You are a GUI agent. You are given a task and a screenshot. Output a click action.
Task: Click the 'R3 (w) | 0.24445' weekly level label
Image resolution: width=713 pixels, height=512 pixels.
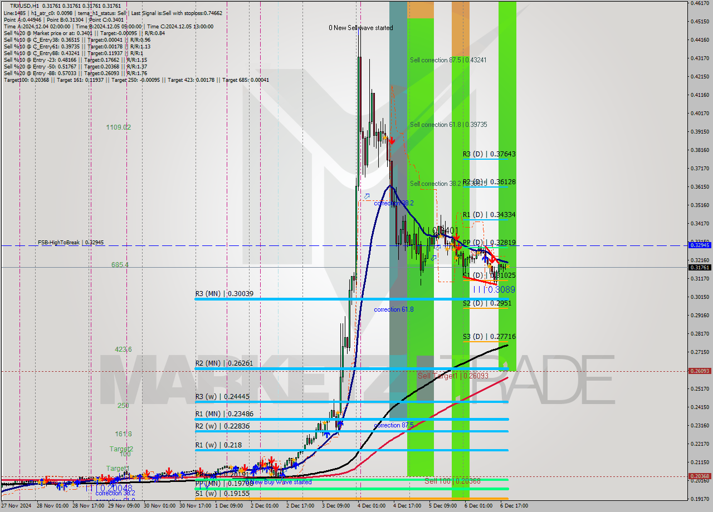[x=222, y=396]
